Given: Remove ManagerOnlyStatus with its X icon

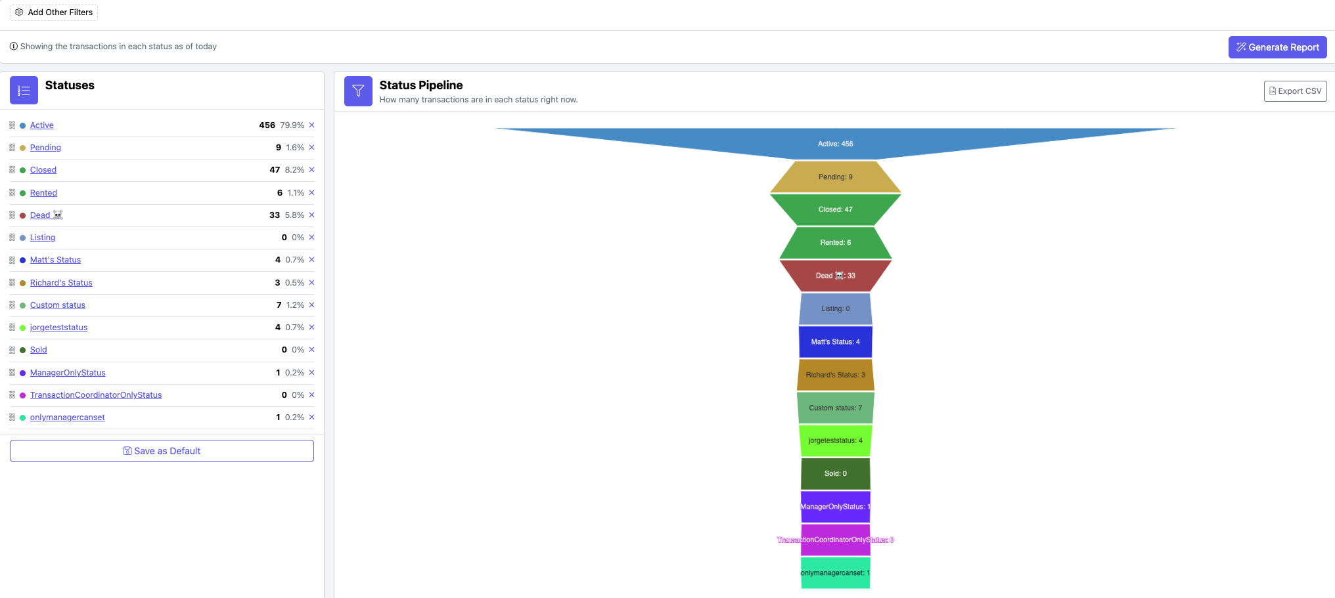Looking at the screenshot, I should 311,373.
